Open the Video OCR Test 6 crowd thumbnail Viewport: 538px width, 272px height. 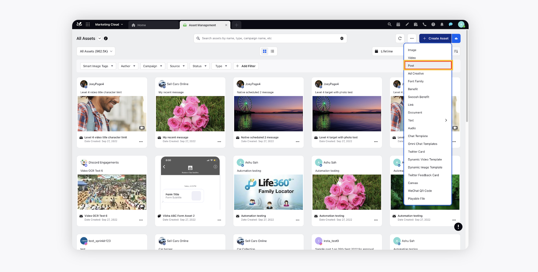click(x=112, y=192)
